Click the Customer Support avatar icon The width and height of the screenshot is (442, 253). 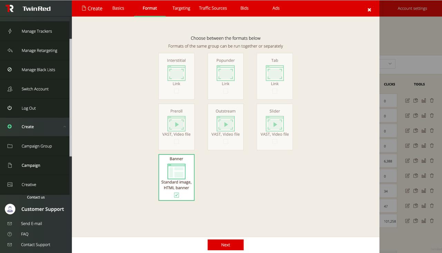point(10,209)
